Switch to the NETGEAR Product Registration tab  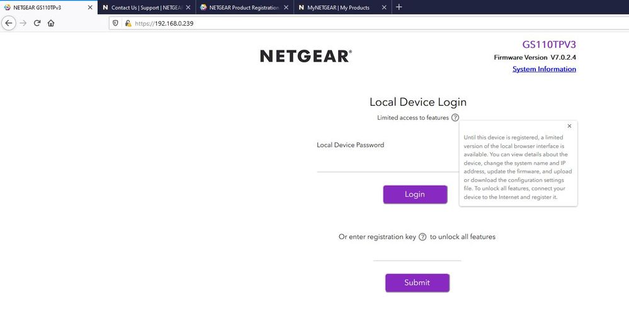coord(245,7)
